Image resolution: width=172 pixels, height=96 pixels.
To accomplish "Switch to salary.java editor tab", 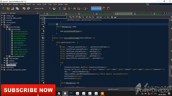I will point(71,14).
